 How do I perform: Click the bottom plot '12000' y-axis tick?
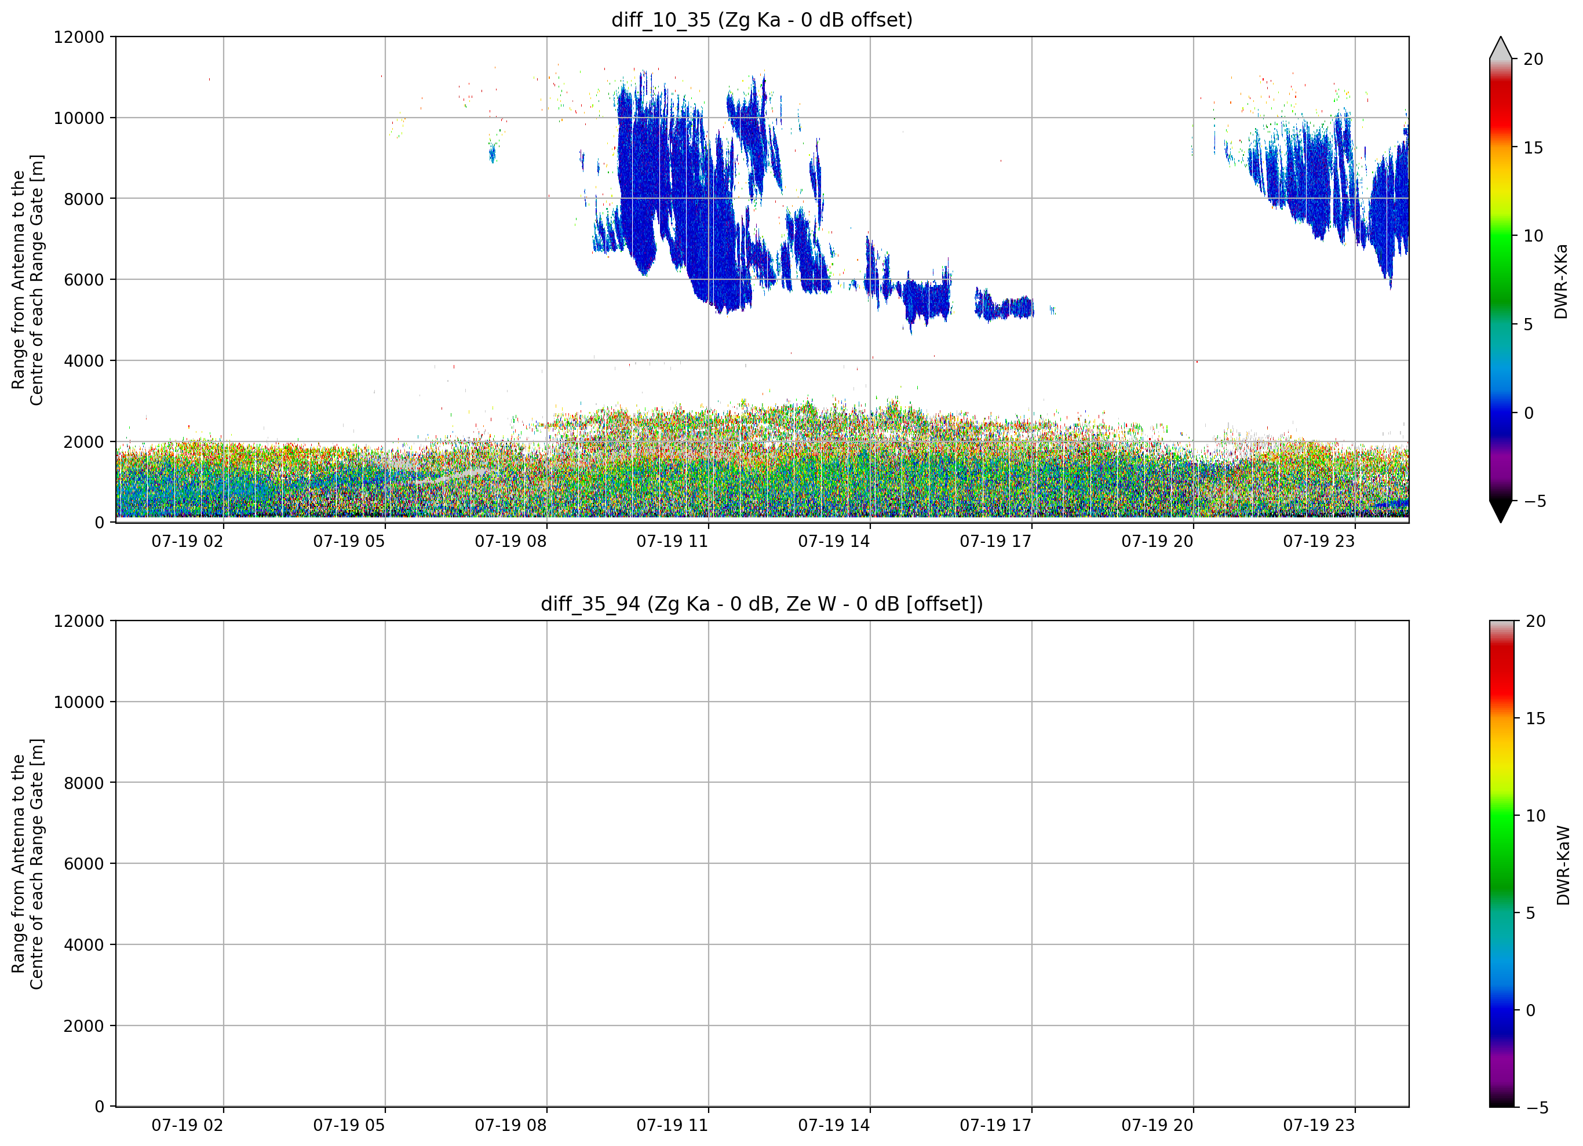coord(79,621)
